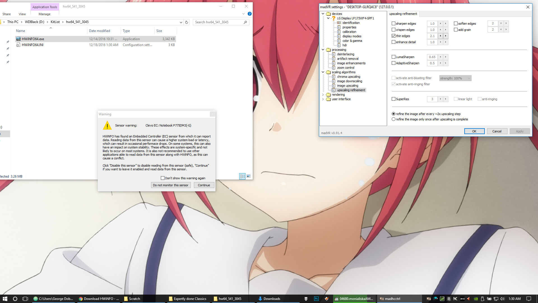Open the Manage ribbon tab
The height and width of the screenshot is (303, 538).
coord(45,14)
